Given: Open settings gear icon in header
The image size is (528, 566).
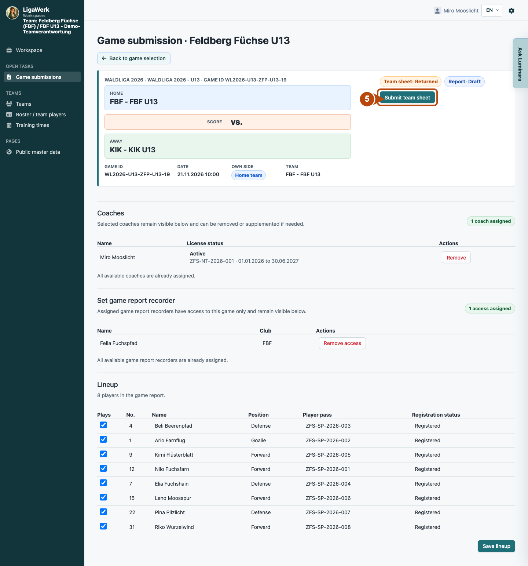Looking at the screenshot, I should click(511, 11).
